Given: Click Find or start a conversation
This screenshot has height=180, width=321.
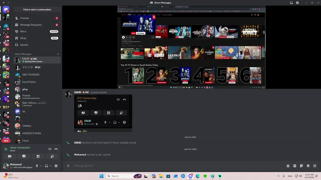Looking at the screenshot, I should click(x=37, y=9).
